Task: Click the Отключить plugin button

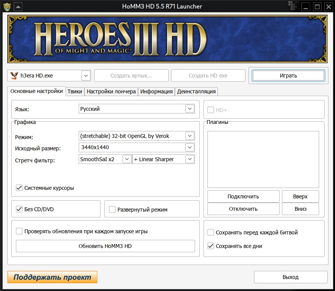Action: (x=243, y=209)
